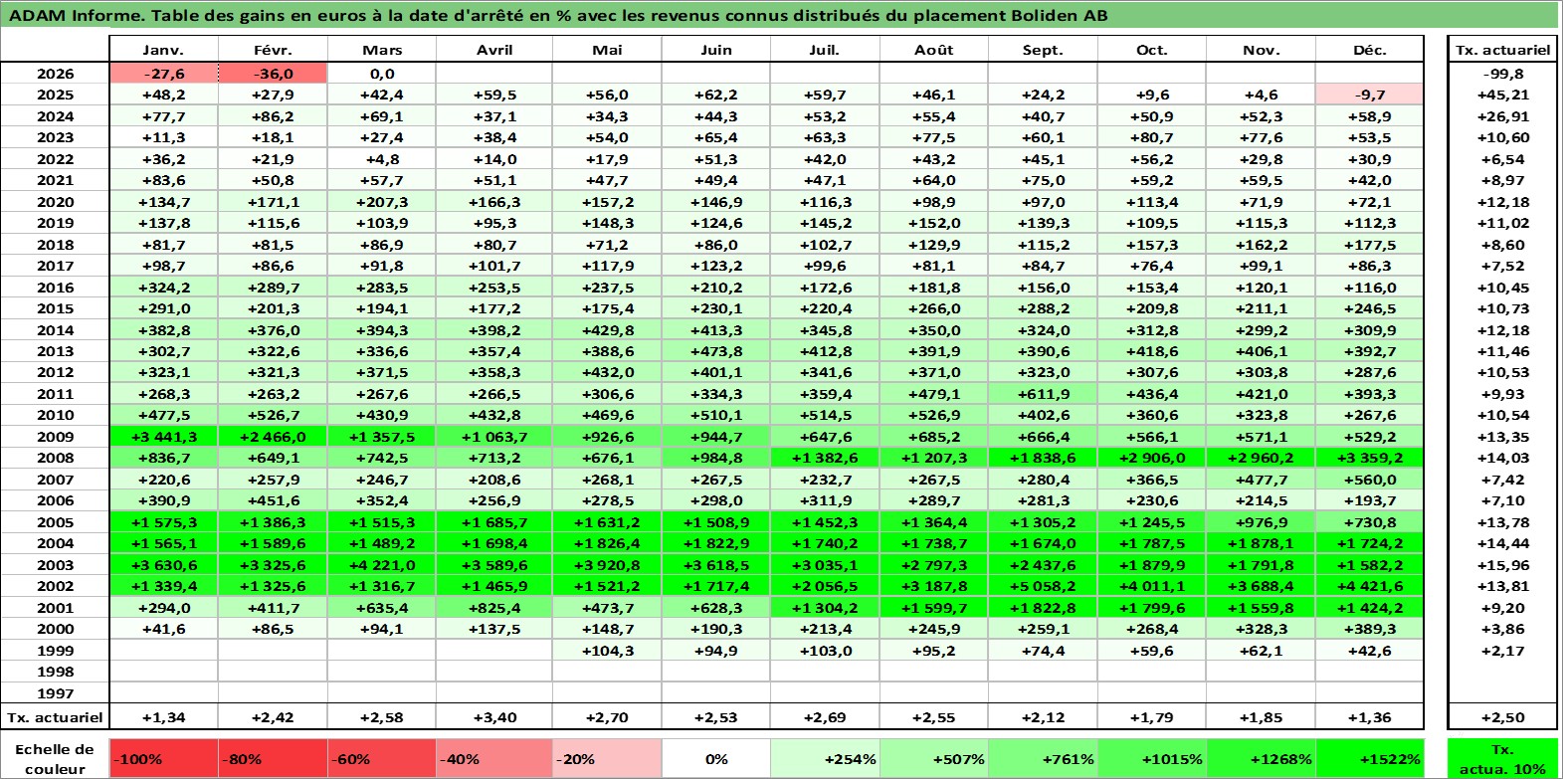Click the 'Nov.' column header
Image resolution: width=1563 pixels, height=779 pixels.
[1261, 50]
